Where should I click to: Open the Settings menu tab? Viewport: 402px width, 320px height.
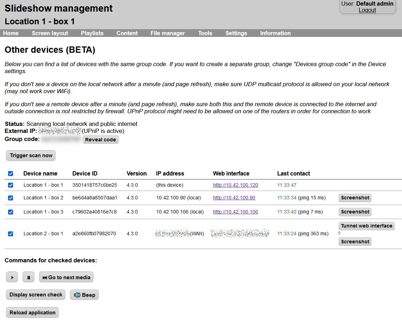point(236,33)
